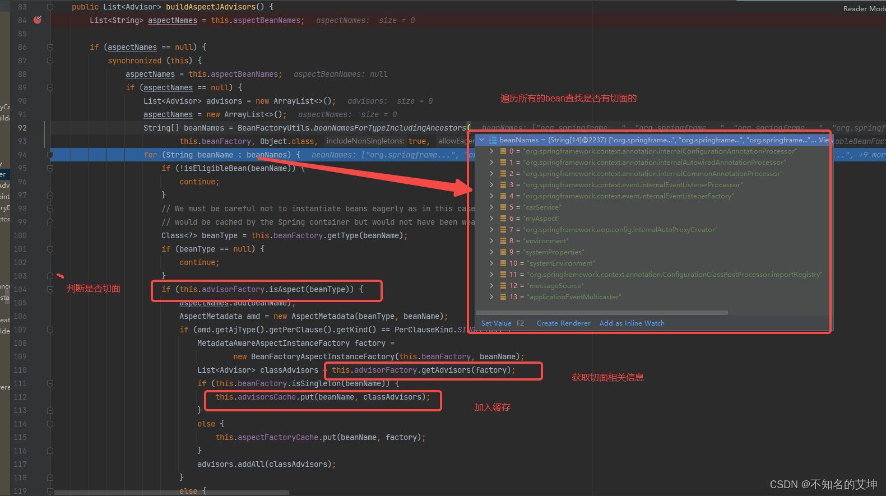Collapse the for loop fold on line 94

click(x=50, y=155)
